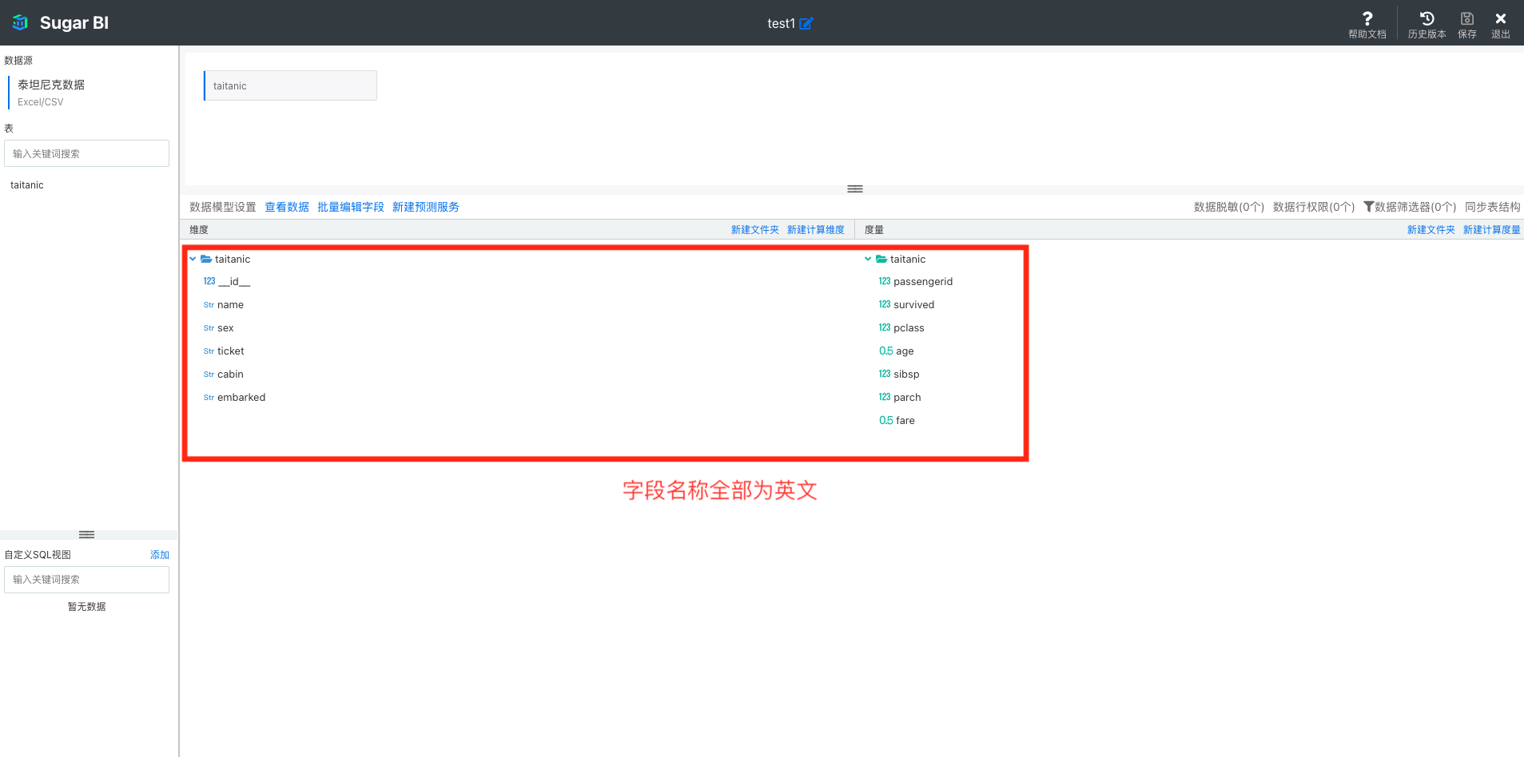This screenshot has height=757, width=1524.
Task: Select the survived measure field
Action: [x=914, y=304]
